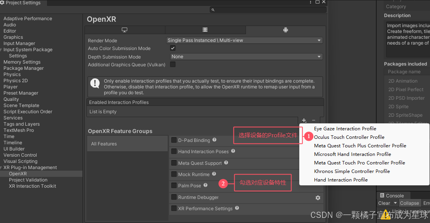This screenshot has width=430, height=223.
Task: Open Input Manager settings
Action: (x=19, y=43)
